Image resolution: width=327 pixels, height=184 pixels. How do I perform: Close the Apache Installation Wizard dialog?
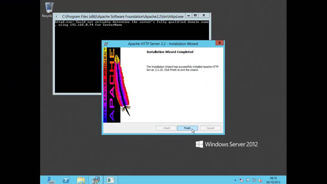point(219,43)
